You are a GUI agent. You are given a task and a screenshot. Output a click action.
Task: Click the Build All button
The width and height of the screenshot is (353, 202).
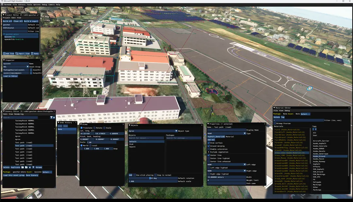pos(8,21)
